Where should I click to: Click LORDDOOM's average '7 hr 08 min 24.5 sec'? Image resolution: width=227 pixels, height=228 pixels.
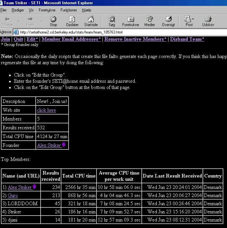pyautogui.click(x=120, y=204)
